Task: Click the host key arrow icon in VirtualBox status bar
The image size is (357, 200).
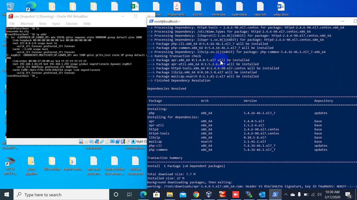Action: point(133,141)
